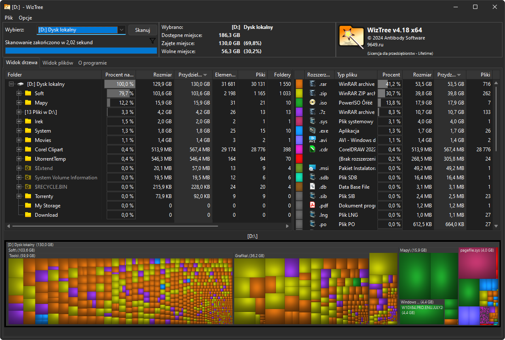The width and height of the screenshot is (505, 340).
Task: Click the Skanuj button
Action: (142, 30)
